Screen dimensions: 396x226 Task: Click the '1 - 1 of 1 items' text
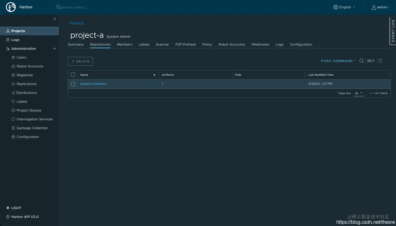tap(379, 93)
